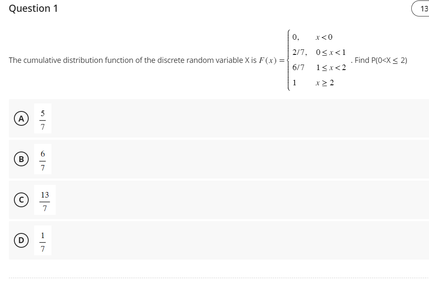
Task: Click the option B answer row background
Action: point(211,160)
